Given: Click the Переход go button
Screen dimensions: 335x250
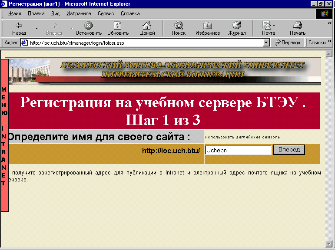Looking at the screenshot, I should pyautogui.click(x=288, y=43).
